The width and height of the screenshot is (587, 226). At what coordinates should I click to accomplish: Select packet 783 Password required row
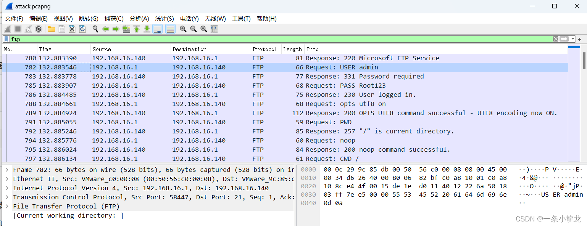coord(285,76)
